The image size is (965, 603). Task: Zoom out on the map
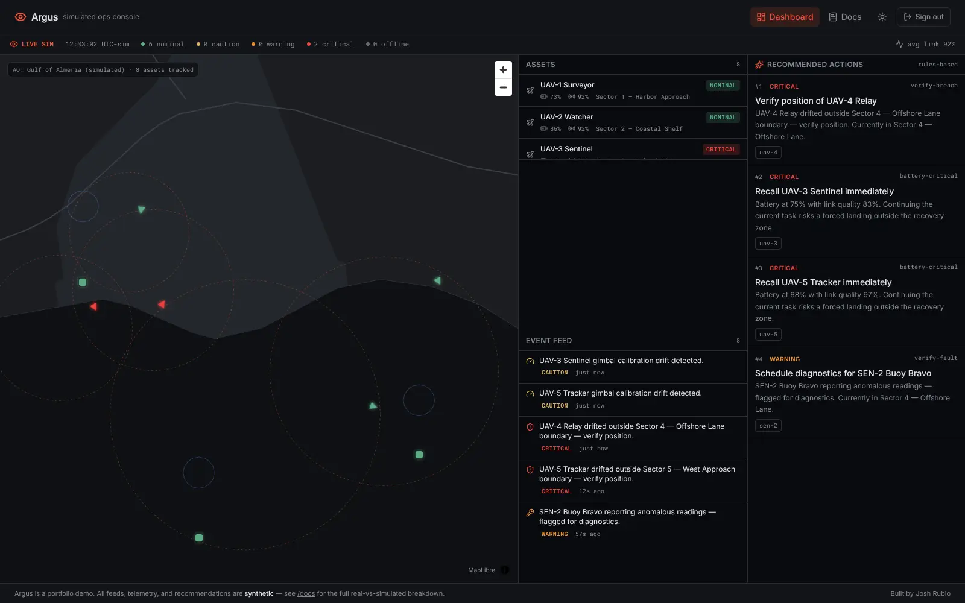point(503,87)
